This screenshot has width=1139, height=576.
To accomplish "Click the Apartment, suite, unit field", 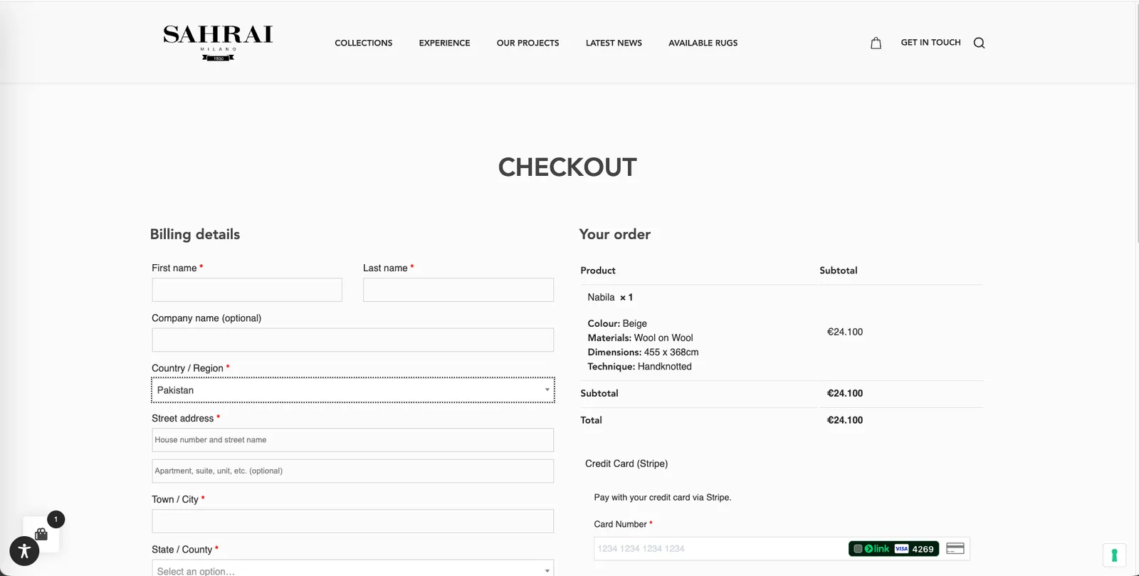I will [x=352, y=471].
